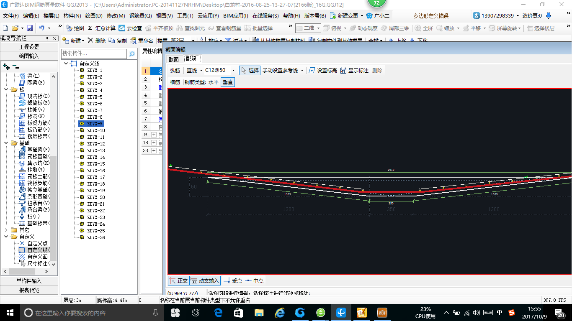Expand the 其它 folder in navigation
Viewport: 572px width, 321px height.
coord(6,230)
